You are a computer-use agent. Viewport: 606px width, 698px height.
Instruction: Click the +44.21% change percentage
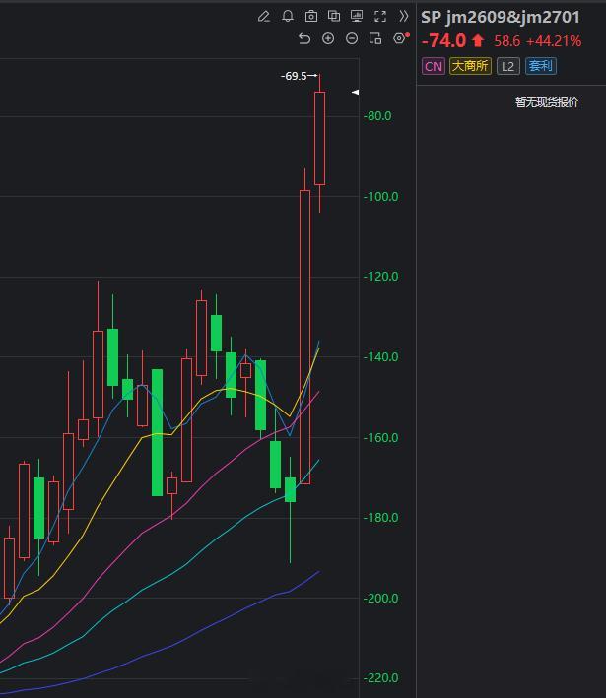[554, 41]
